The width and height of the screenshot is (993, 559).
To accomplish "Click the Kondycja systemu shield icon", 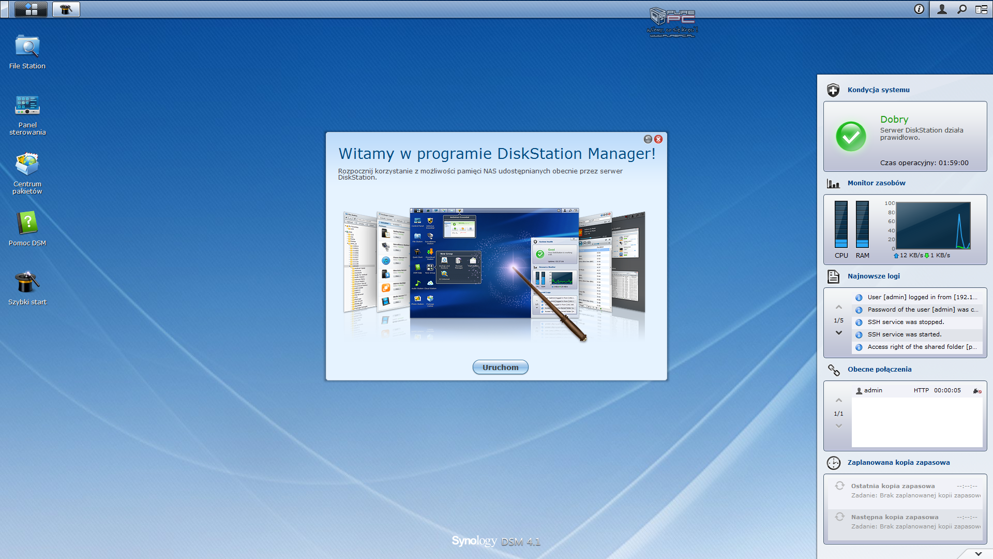I will pos(833,90).
